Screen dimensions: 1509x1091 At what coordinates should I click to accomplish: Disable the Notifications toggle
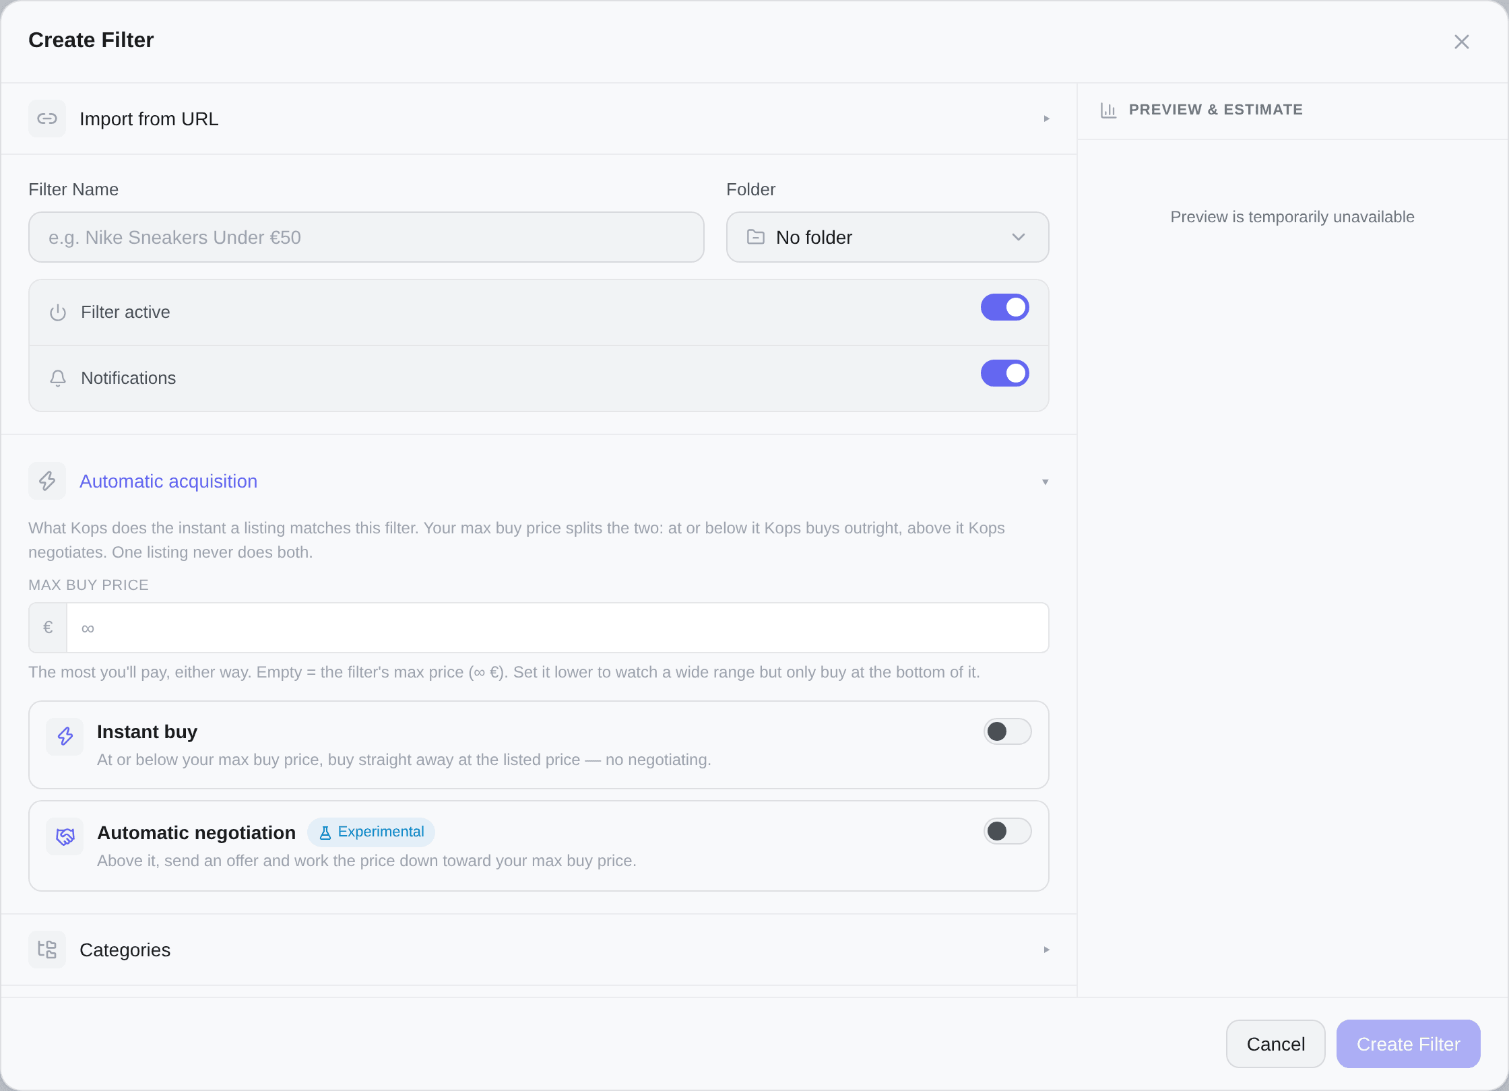pos(1004,373)
